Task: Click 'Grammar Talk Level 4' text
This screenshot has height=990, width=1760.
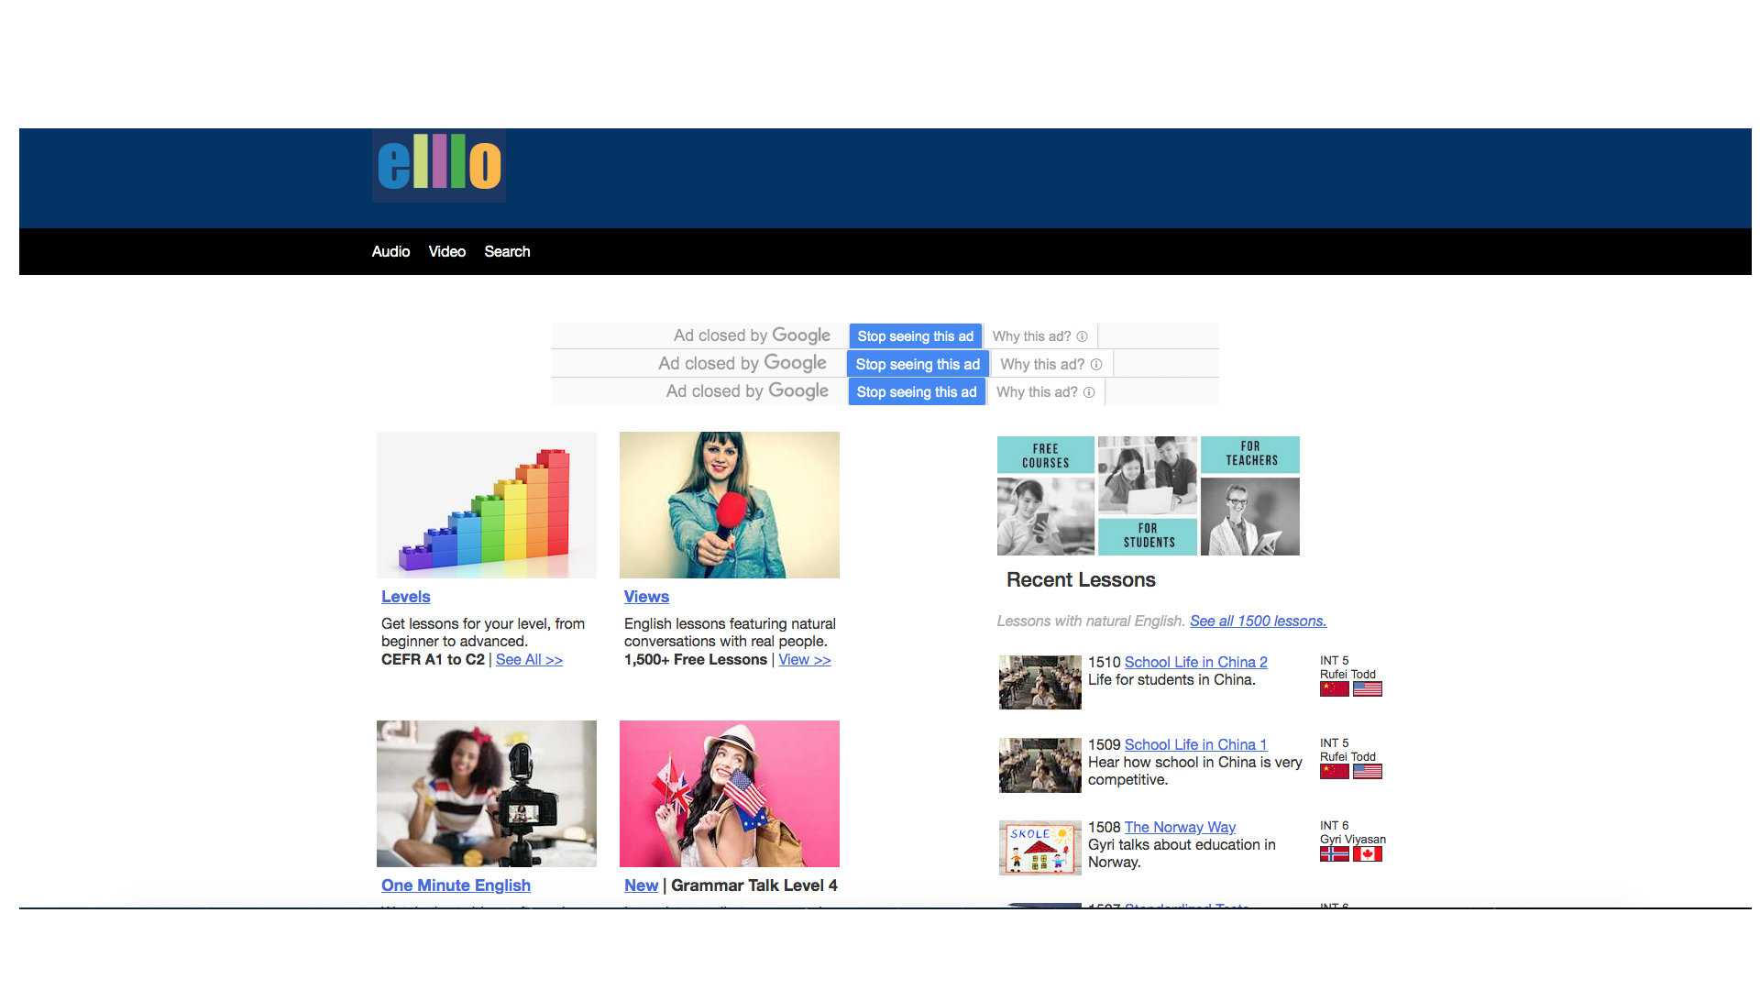Action: point(754,885)
